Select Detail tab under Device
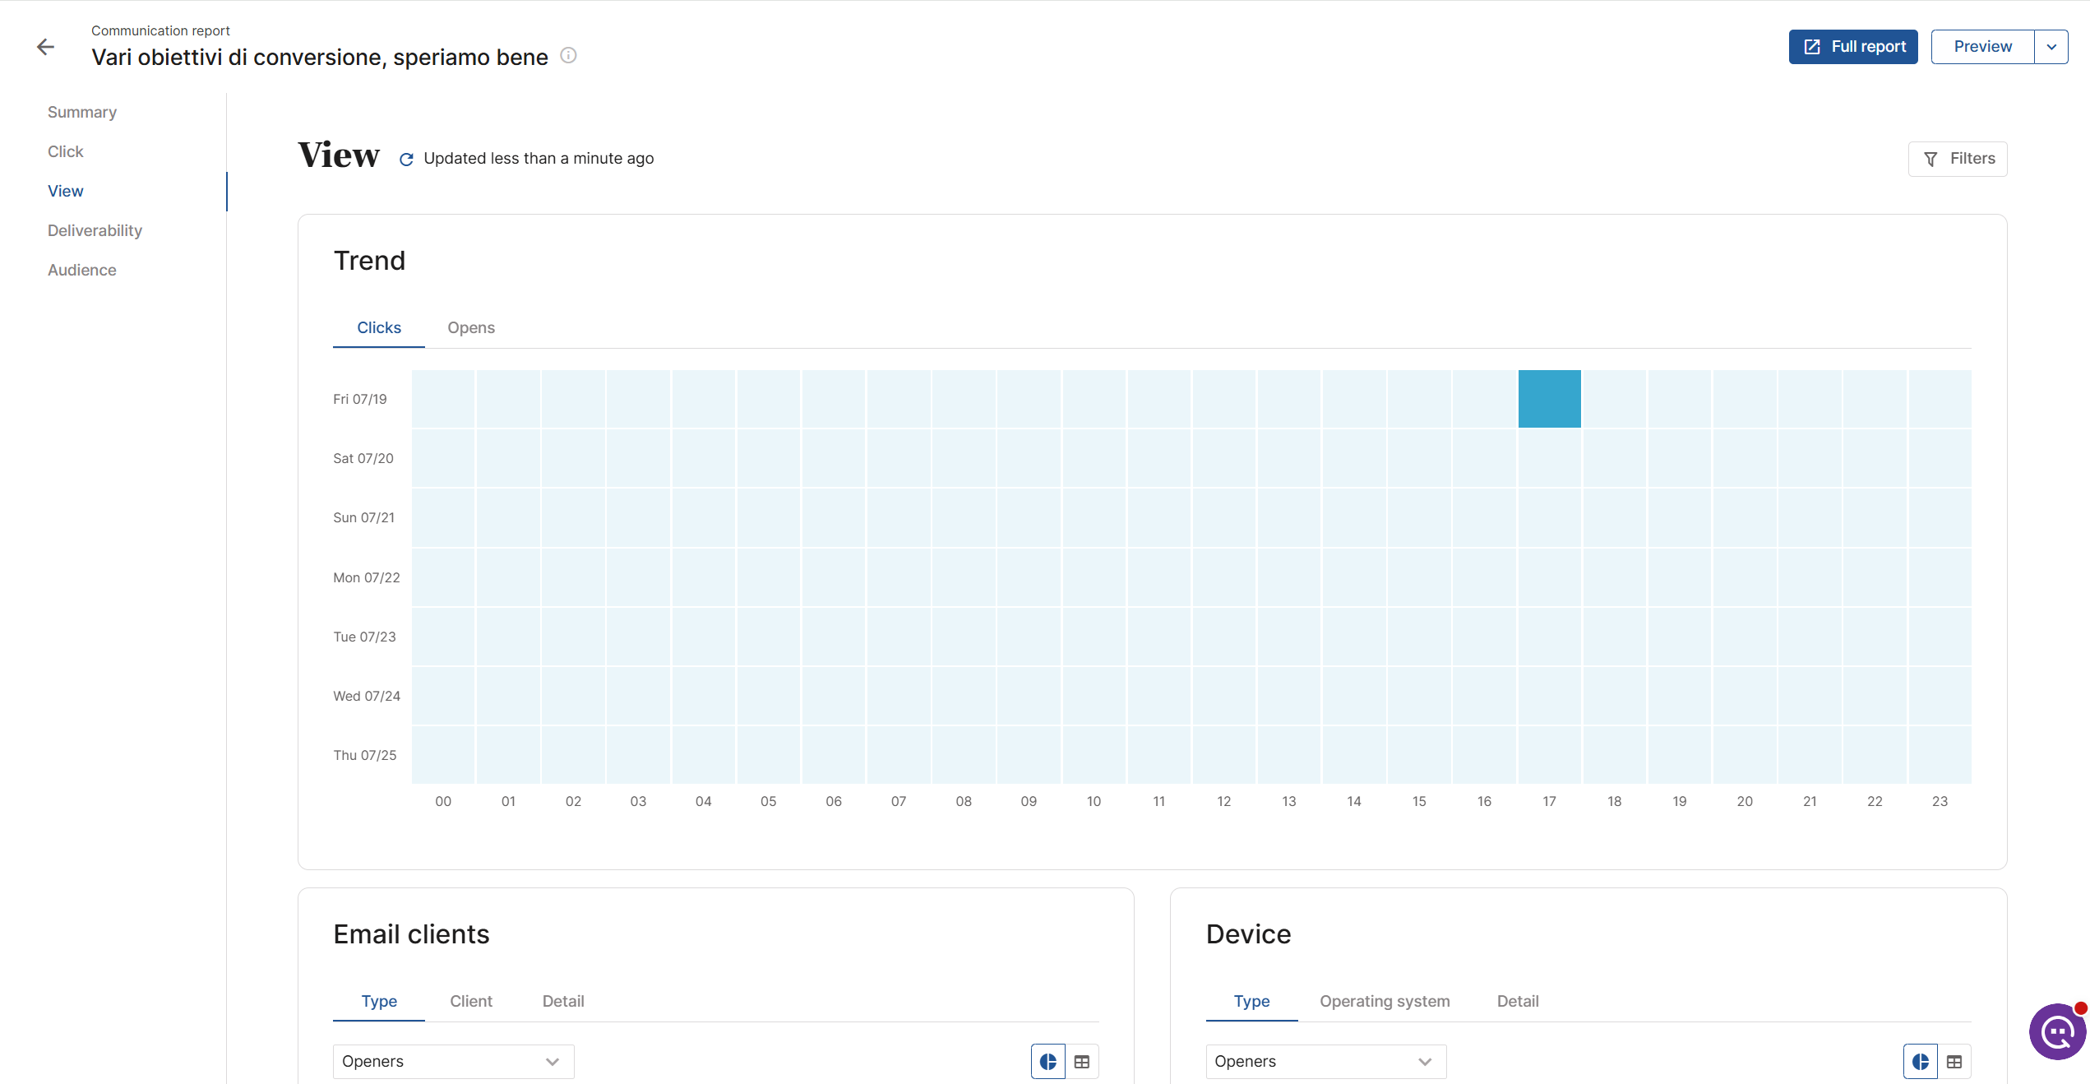The width and height of the screenshot is (2090, 1084). [1518, 1001]
